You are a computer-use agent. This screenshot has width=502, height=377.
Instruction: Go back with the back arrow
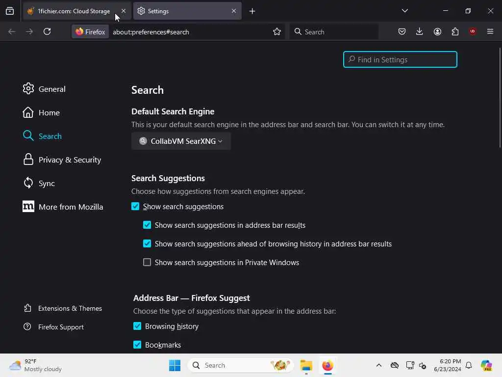tap(12, 31)
